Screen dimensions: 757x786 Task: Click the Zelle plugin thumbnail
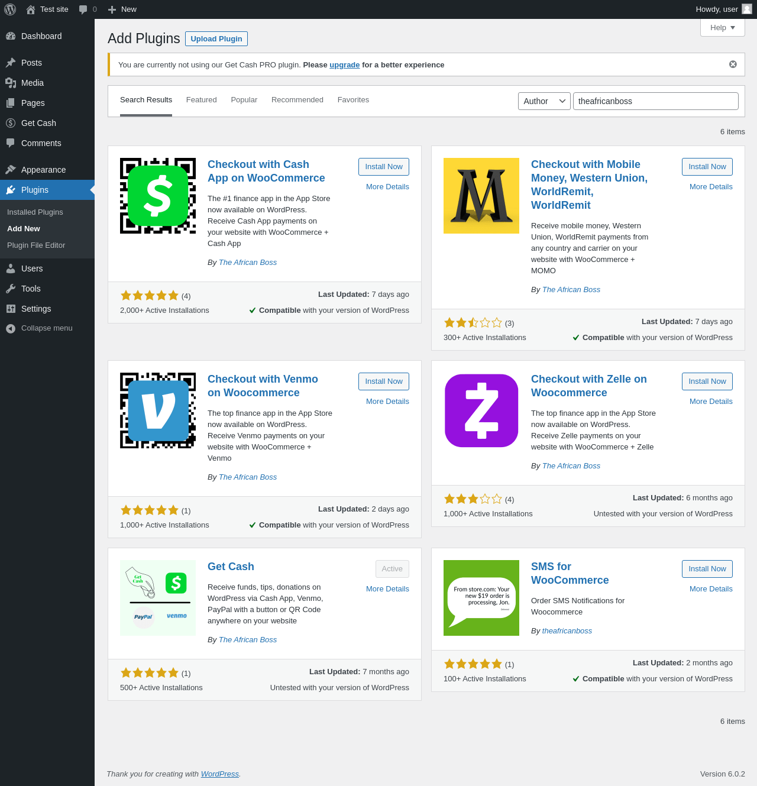pos(481,410)
